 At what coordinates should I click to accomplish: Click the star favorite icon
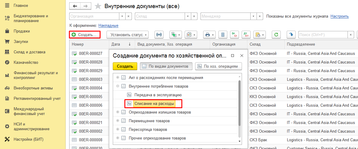[98, 6]
